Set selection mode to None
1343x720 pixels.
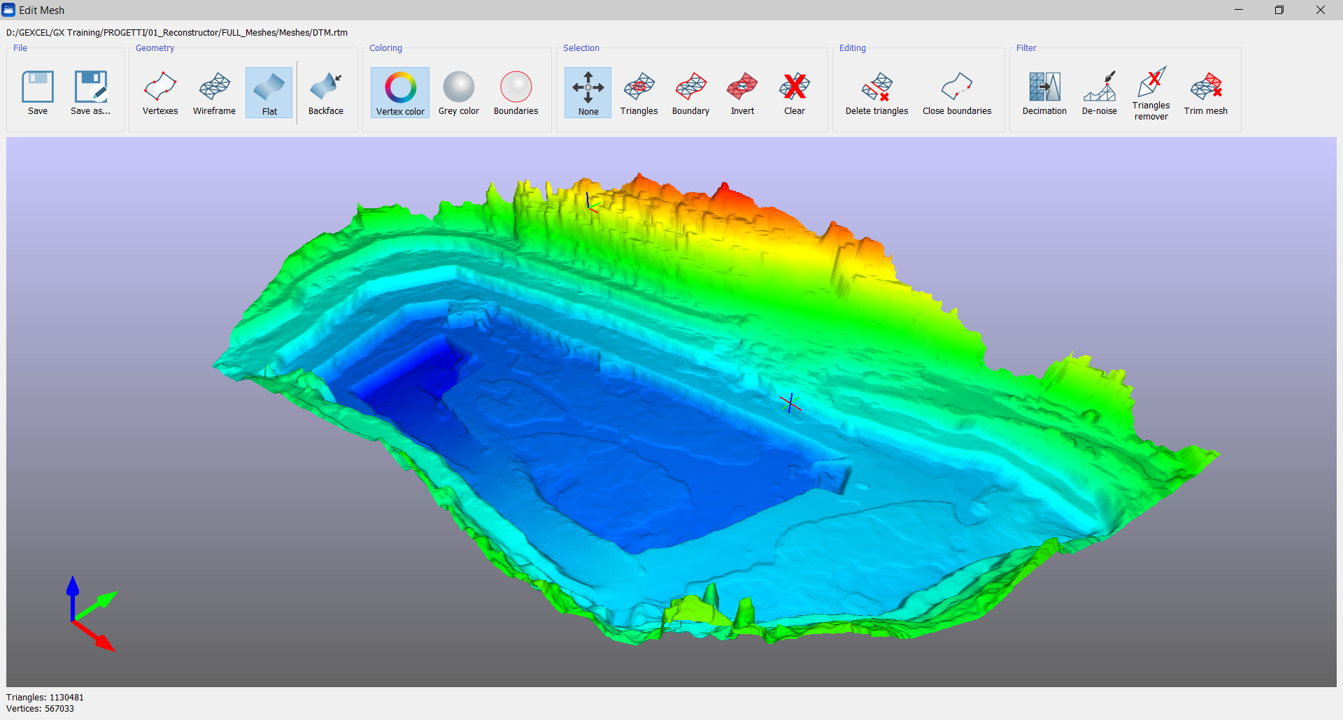tap(588, 92)
